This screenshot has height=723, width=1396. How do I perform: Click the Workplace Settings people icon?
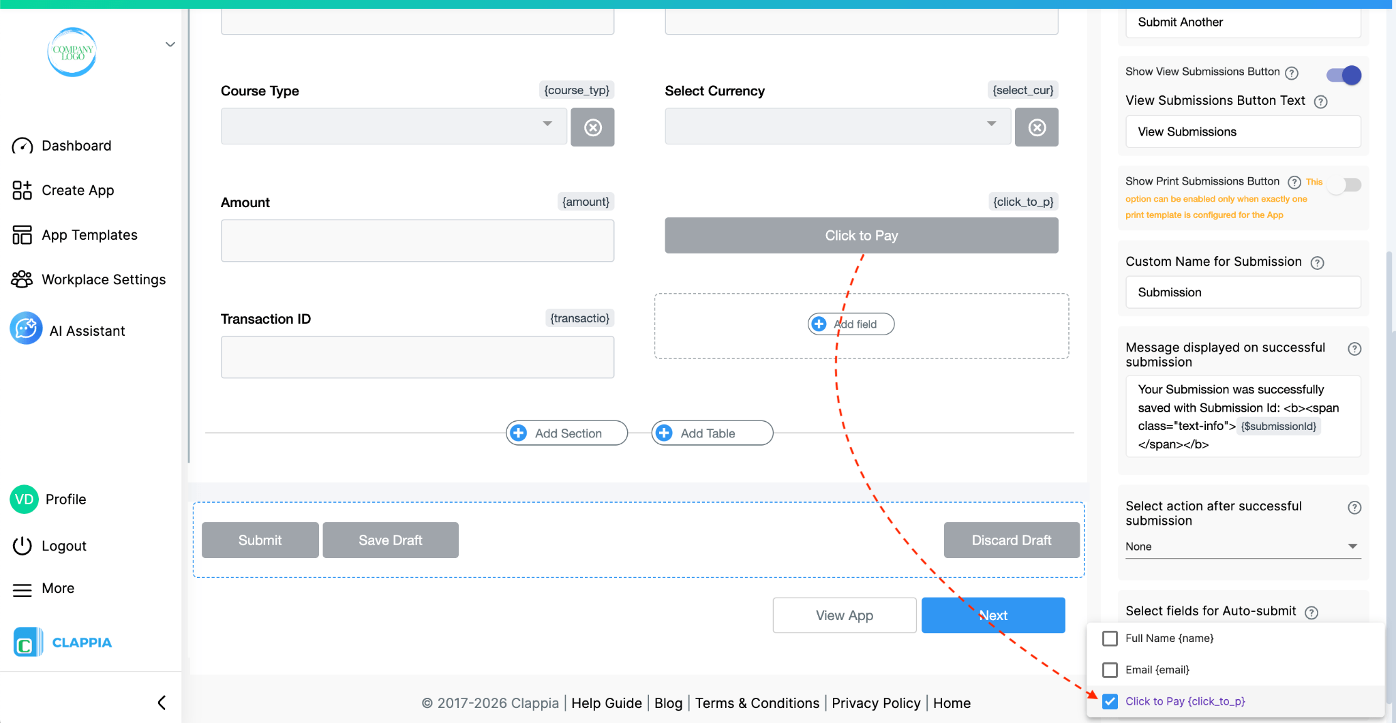click(x=21, y=279)
